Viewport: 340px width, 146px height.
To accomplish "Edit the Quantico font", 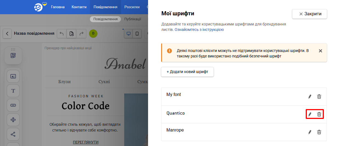I will point(310,114).
